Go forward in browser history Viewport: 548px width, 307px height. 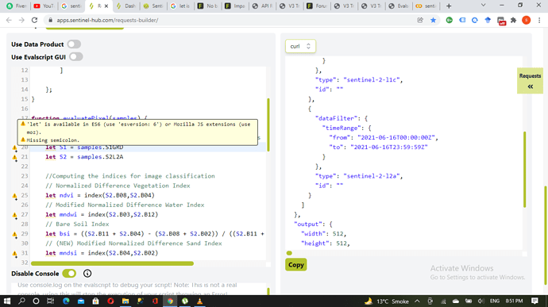[x=21, y=21]
